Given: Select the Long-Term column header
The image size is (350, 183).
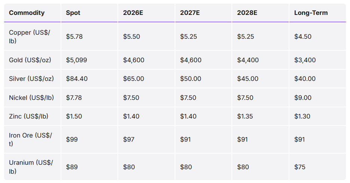Looking at the screenshot, I should click(311, 13).
